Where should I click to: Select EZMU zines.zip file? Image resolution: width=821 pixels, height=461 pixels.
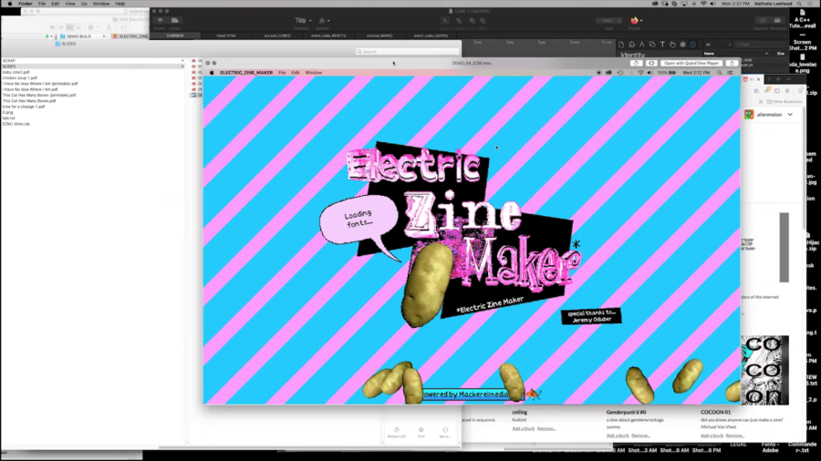click(x=16, y=124)
